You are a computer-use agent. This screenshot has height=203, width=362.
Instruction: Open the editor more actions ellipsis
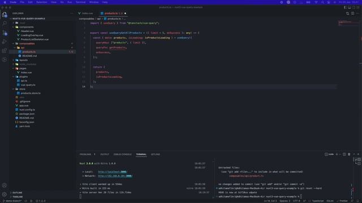357,14
